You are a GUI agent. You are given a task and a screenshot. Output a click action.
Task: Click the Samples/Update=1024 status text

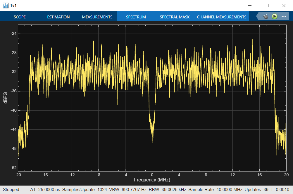[85, 190]
